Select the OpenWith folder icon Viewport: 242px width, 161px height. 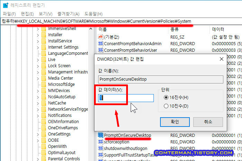click(44, 147)
